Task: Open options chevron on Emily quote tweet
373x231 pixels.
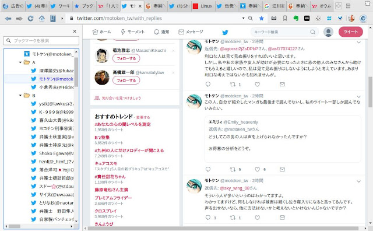Action: pos(359,97)
